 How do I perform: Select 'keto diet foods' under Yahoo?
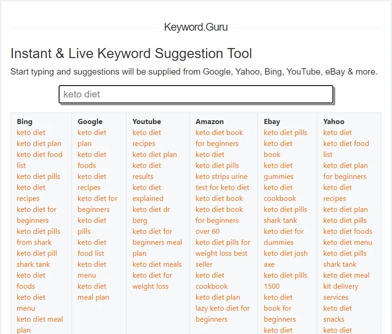(348, 232)
